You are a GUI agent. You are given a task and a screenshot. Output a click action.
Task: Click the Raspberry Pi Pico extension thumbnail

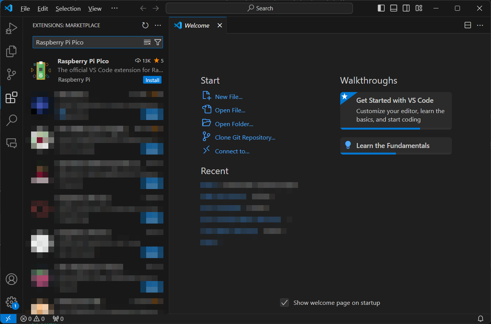[x=41, y=71]
